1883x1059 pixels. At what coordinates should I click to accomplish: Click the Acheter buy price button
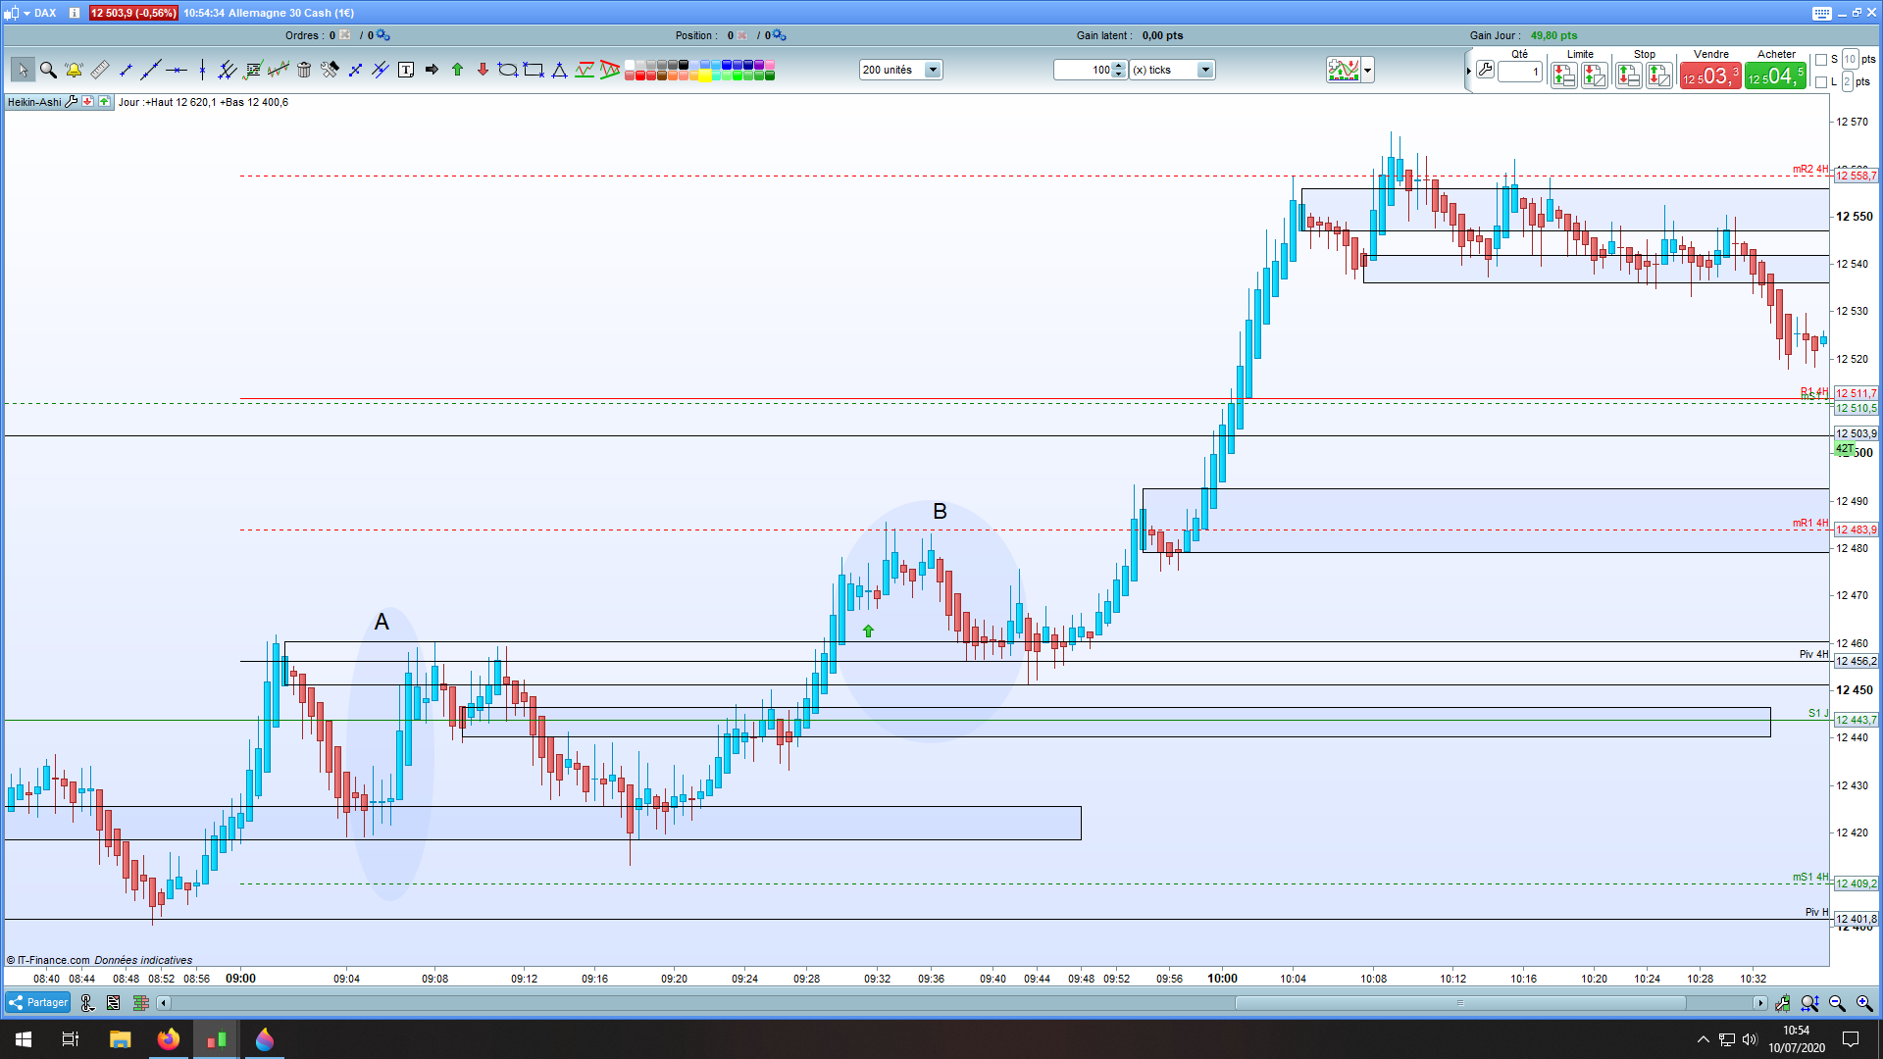coord(1775,76)
